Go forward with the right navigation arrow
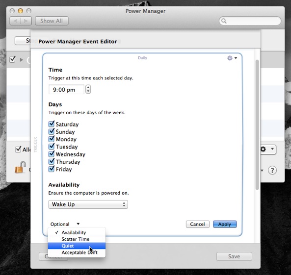Screen dimensions: 291x275 [x=26, y=21]
